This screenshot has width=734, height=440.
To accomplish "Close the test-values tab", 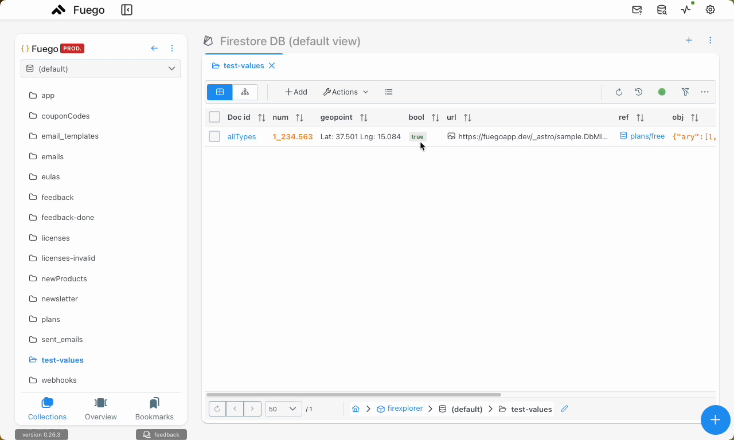I will (272, 66).
